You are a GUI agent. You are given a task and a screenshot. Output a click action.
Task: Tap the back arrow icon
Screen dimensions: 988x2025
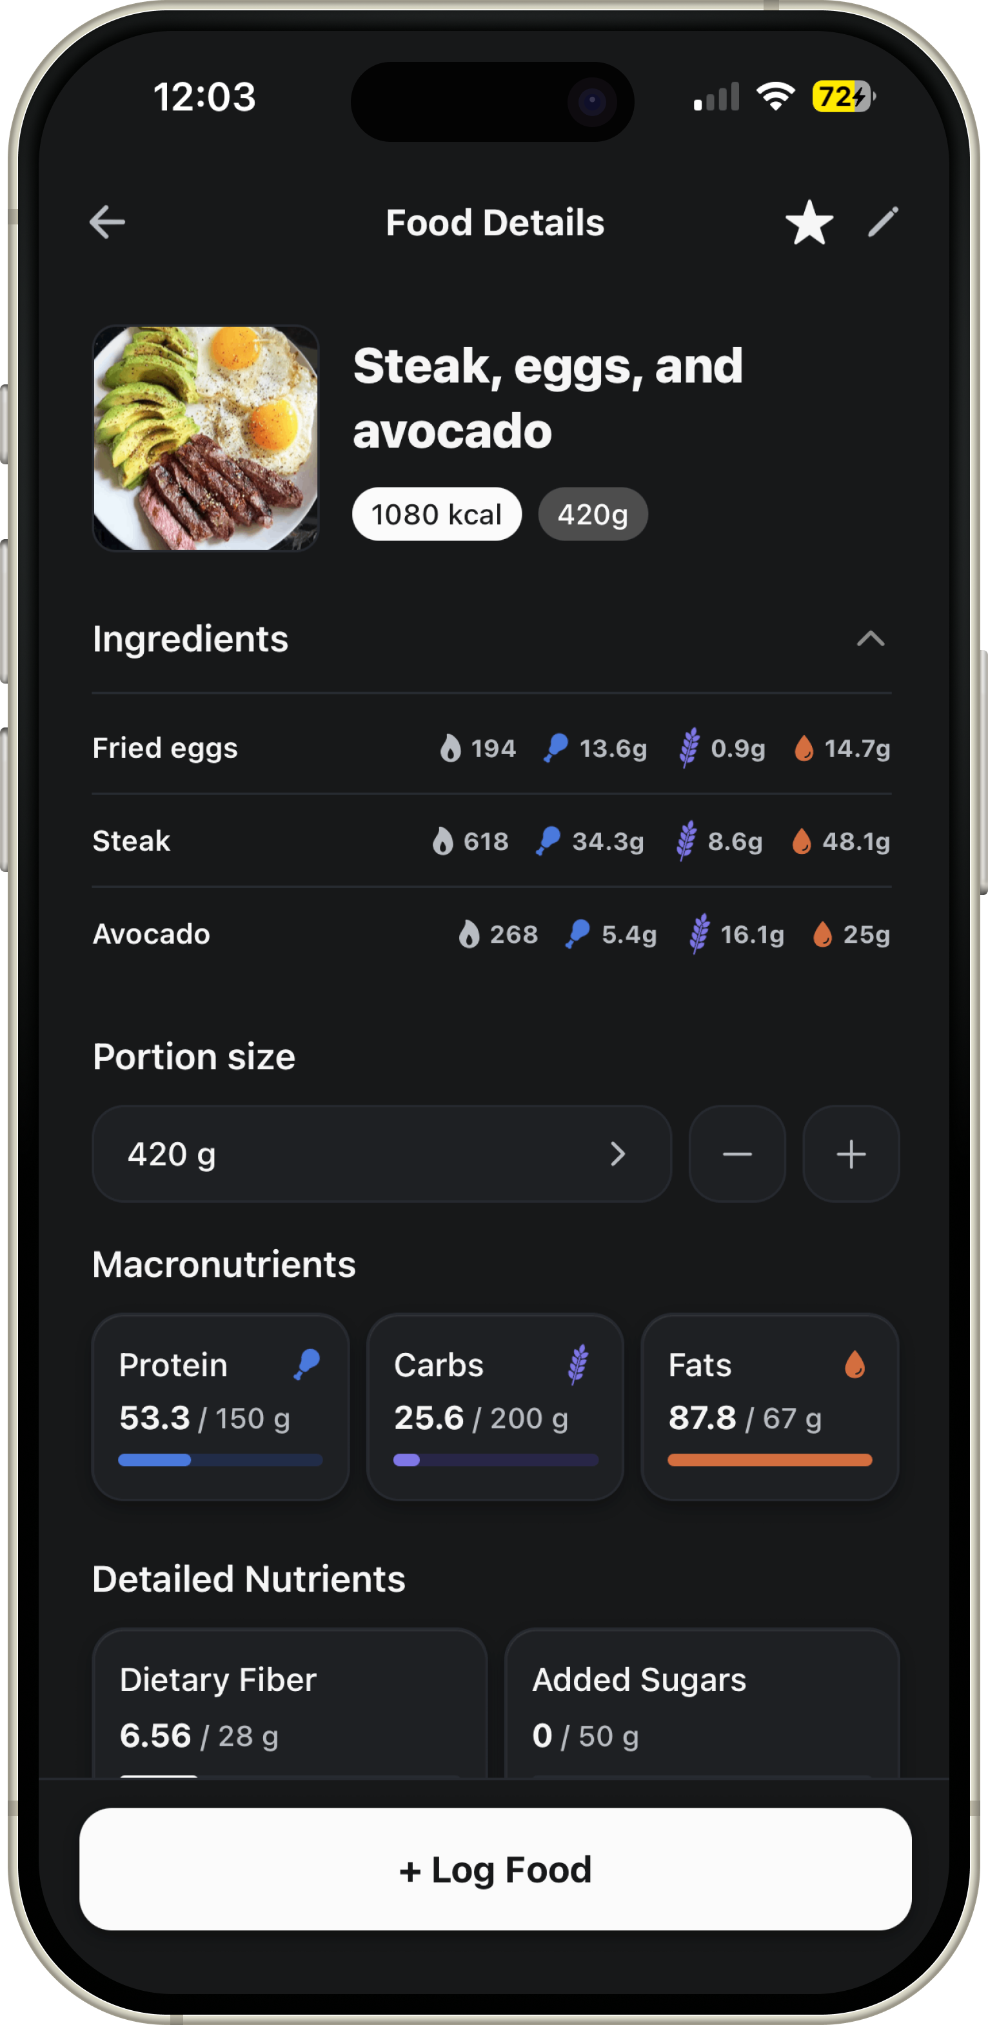coord(108,222)
